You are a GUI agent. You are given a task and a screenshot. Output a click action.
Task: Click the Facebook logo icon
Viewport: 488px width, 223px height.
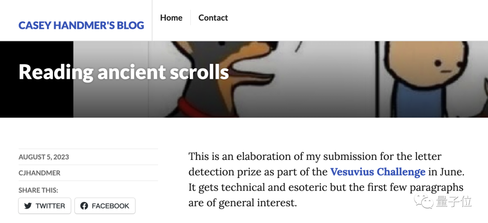[x=84, y=206]
